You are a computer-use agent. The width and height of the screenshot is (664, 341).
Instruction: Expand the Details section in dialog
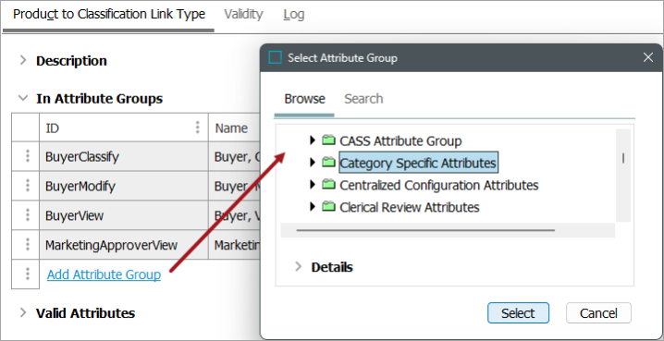[299, 266]
